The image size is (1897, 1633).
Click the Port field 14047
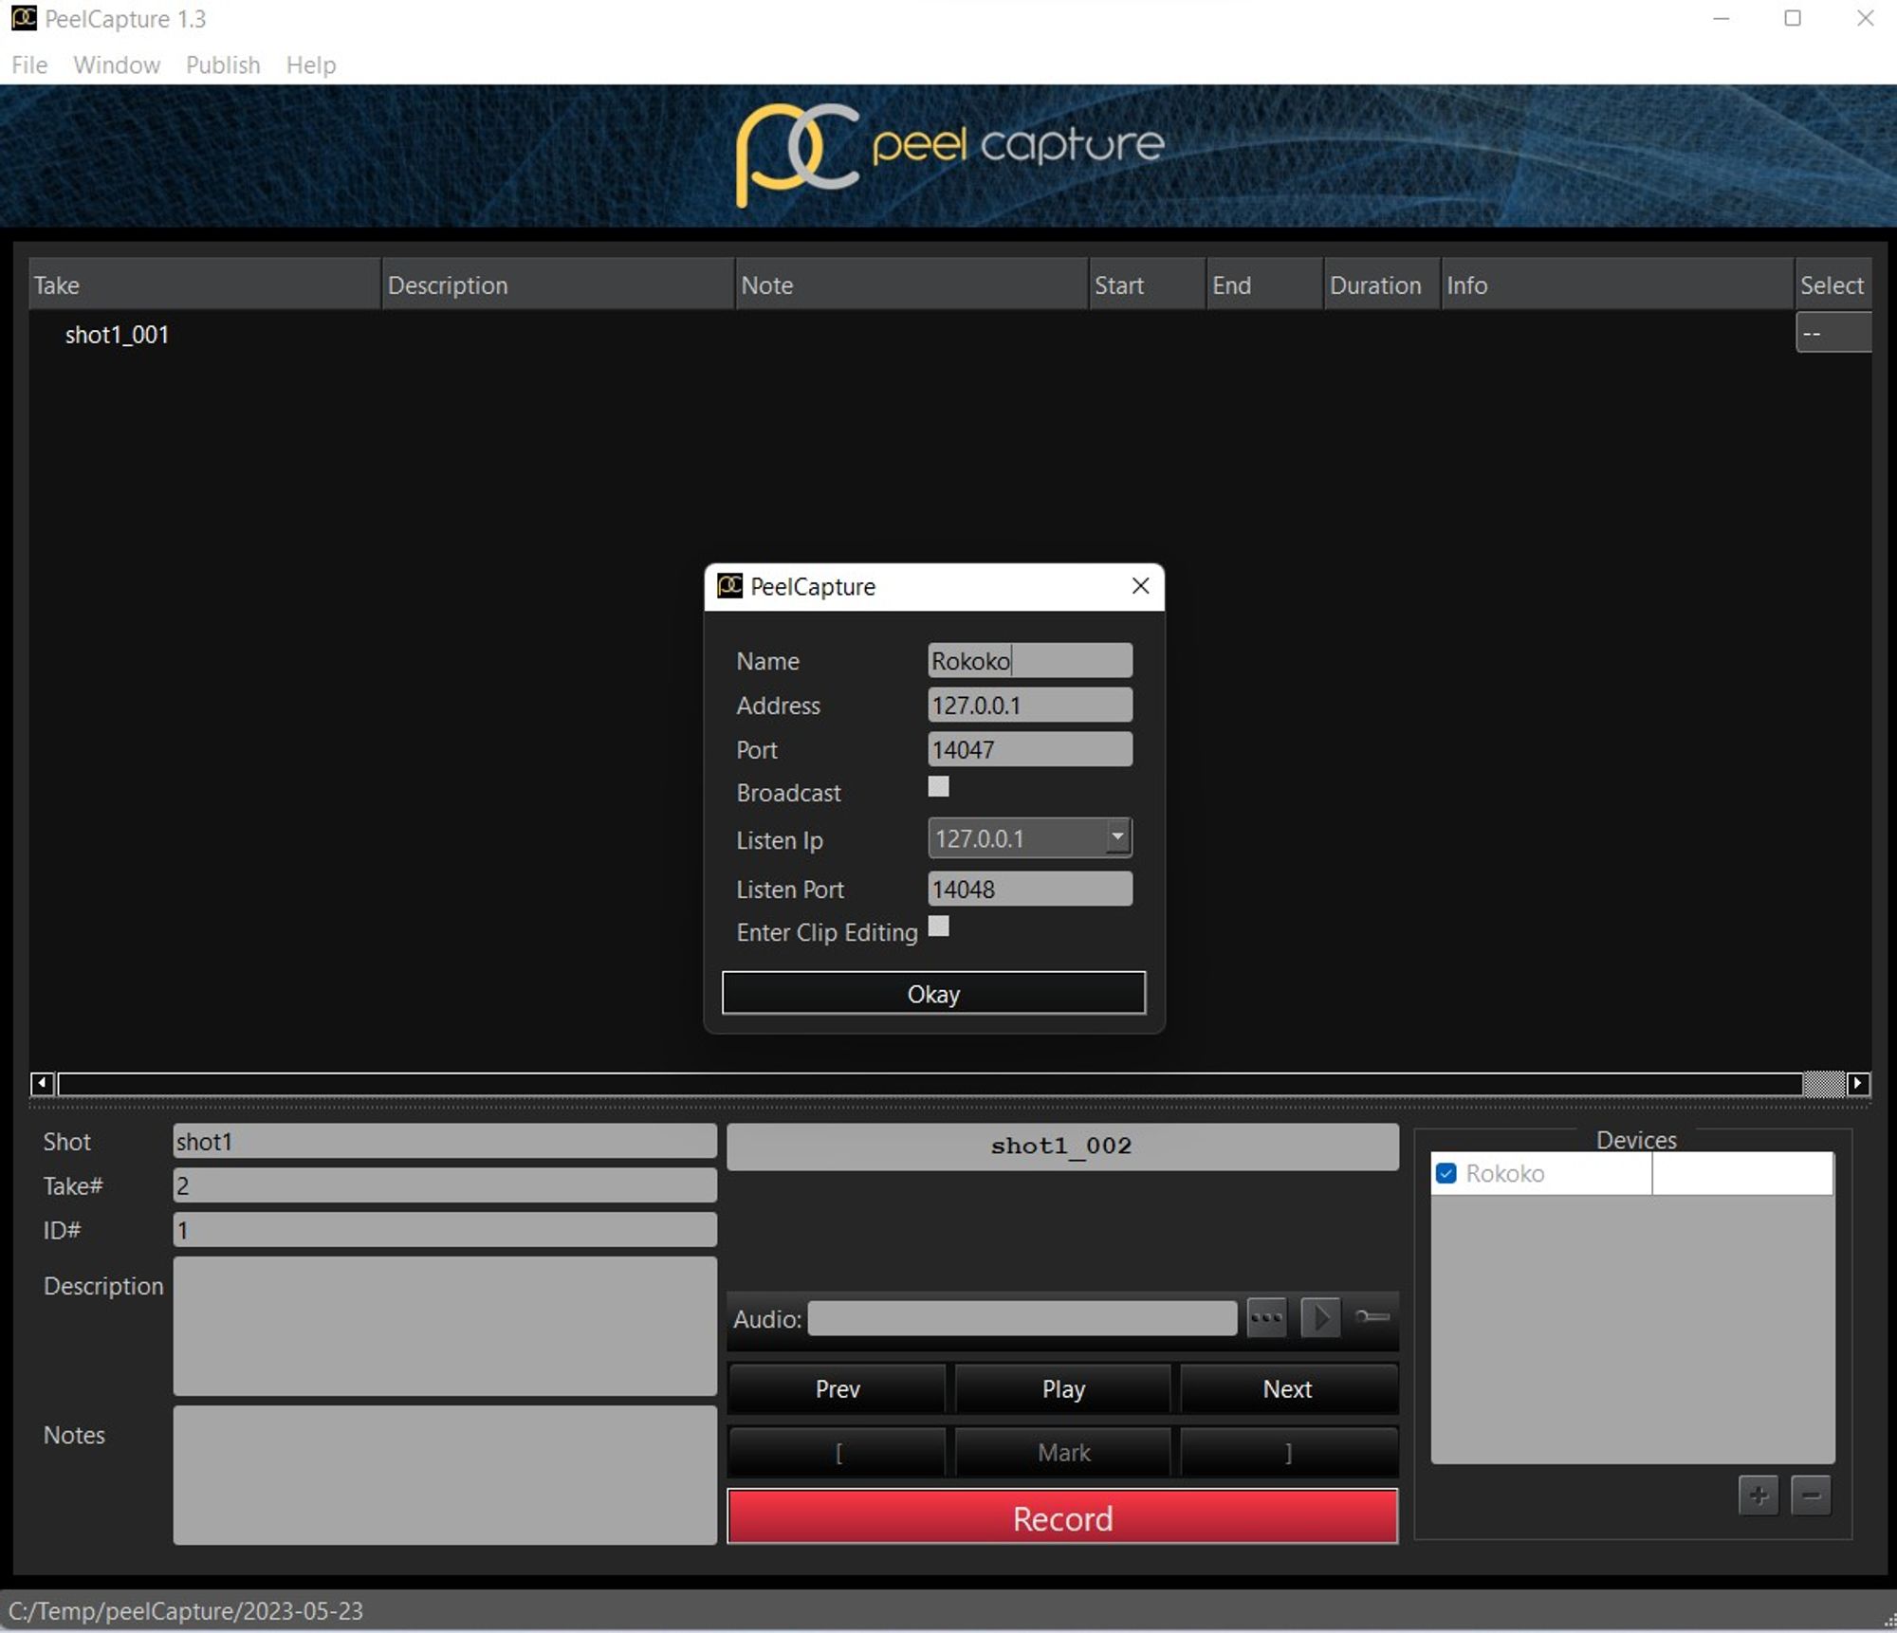click(1030, 749)
